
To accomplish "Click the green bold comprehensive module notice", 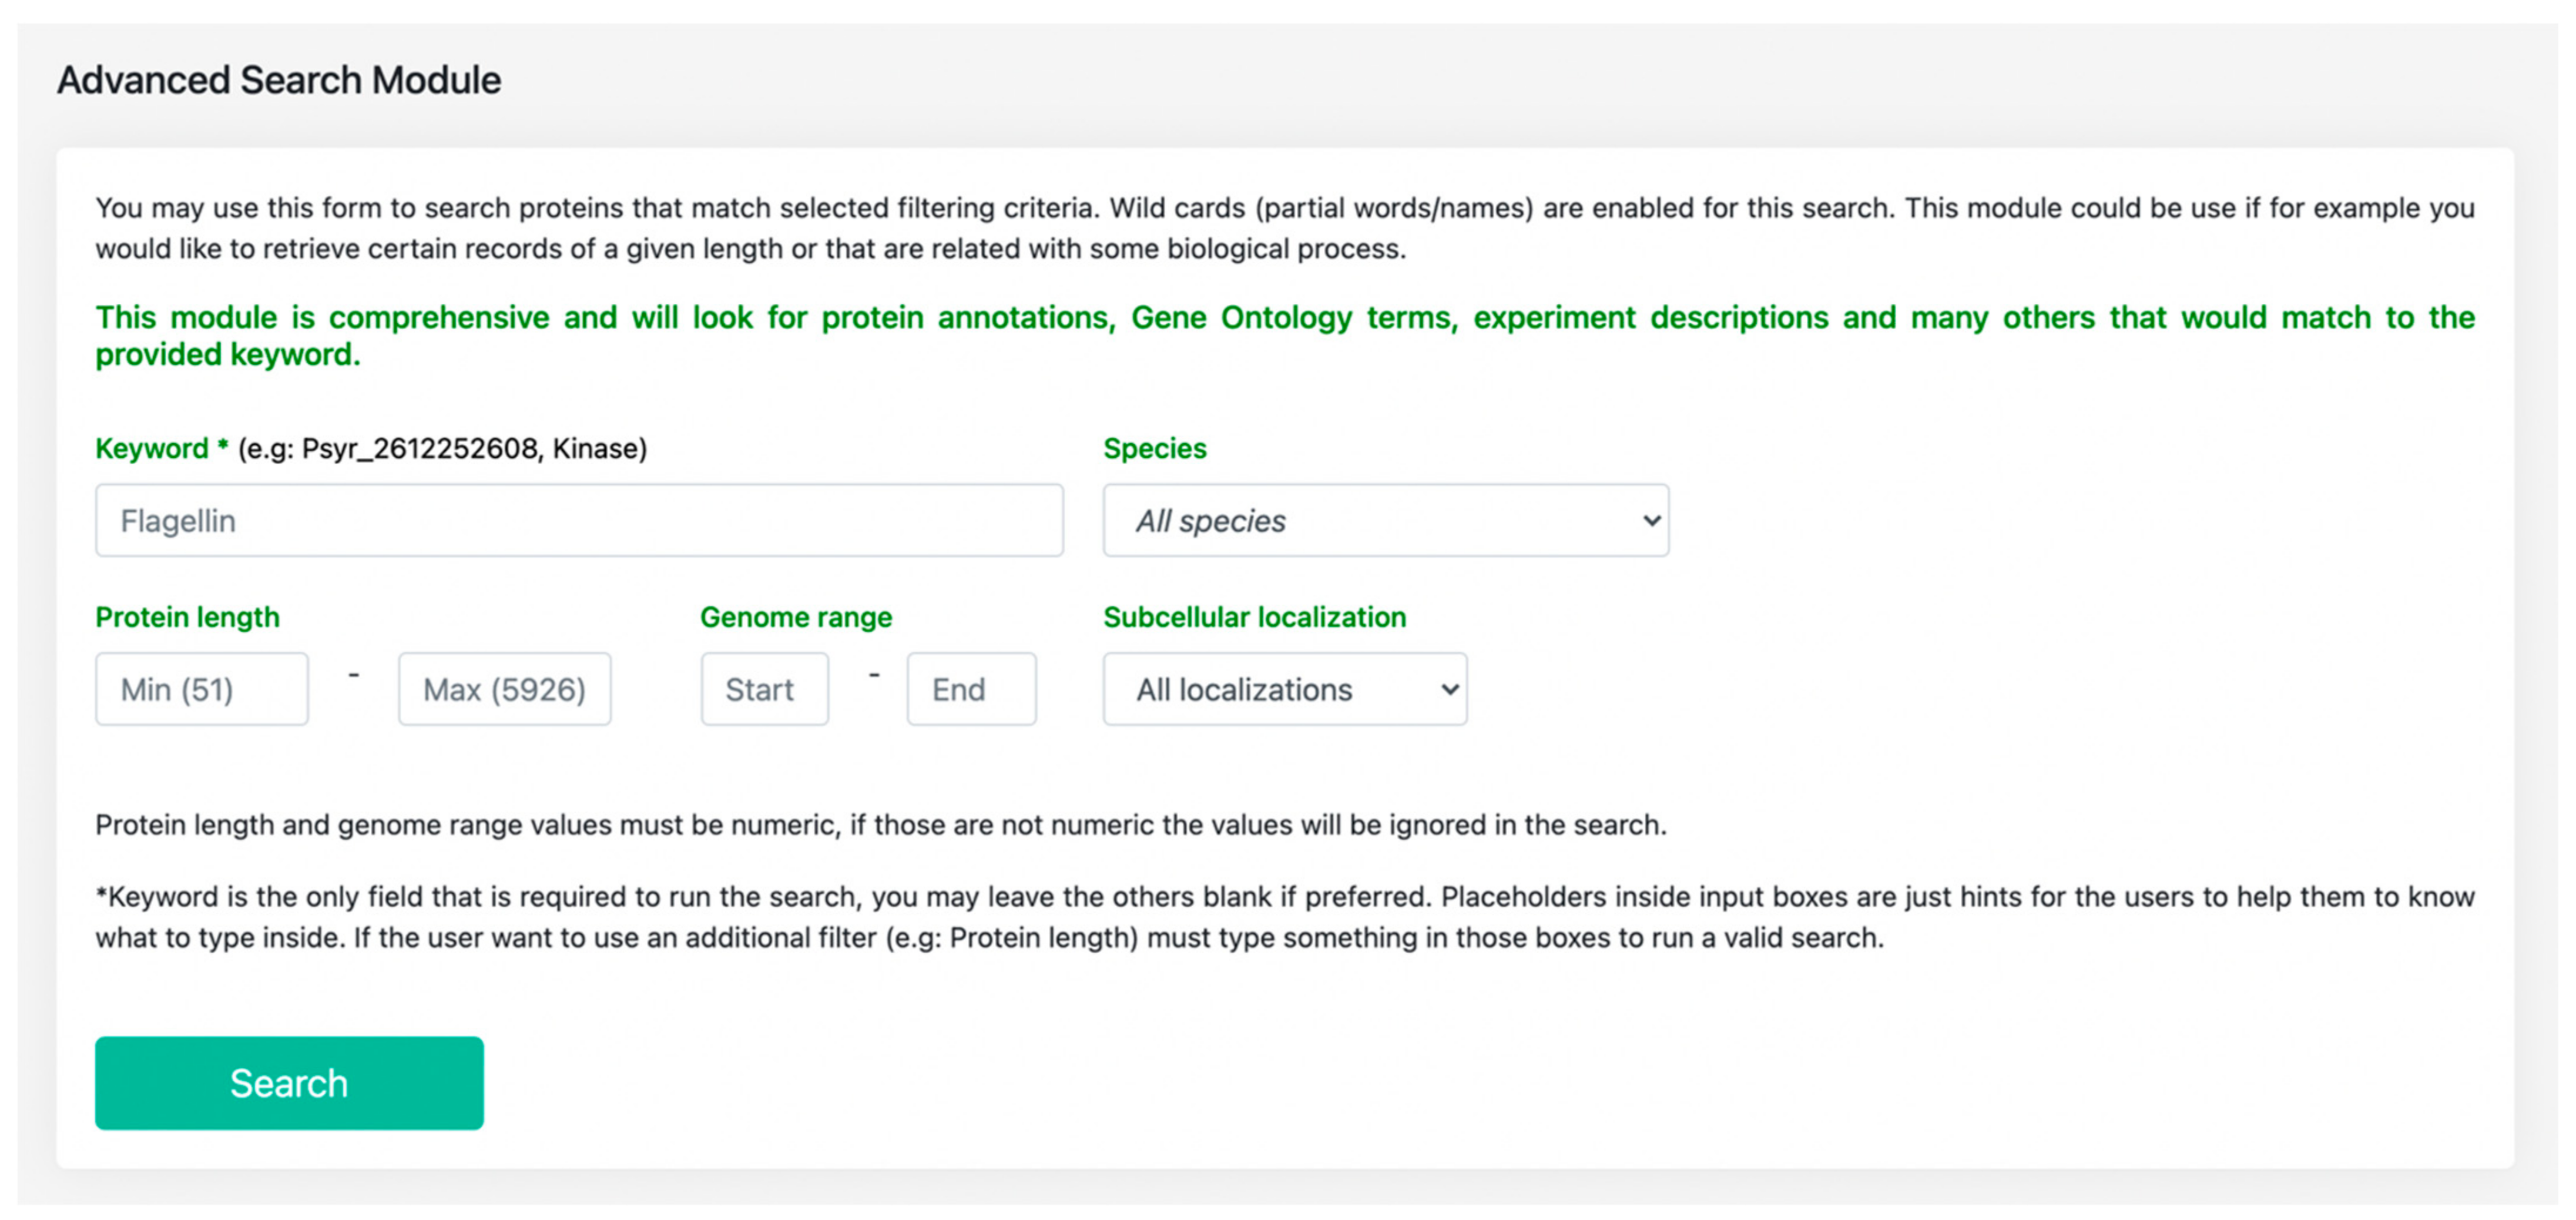I will 1284,335.
